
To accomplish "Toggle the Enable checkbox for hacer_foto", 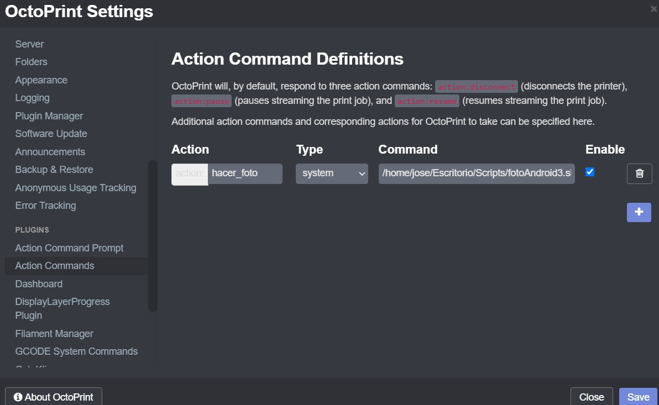I will tap(590, 172).
